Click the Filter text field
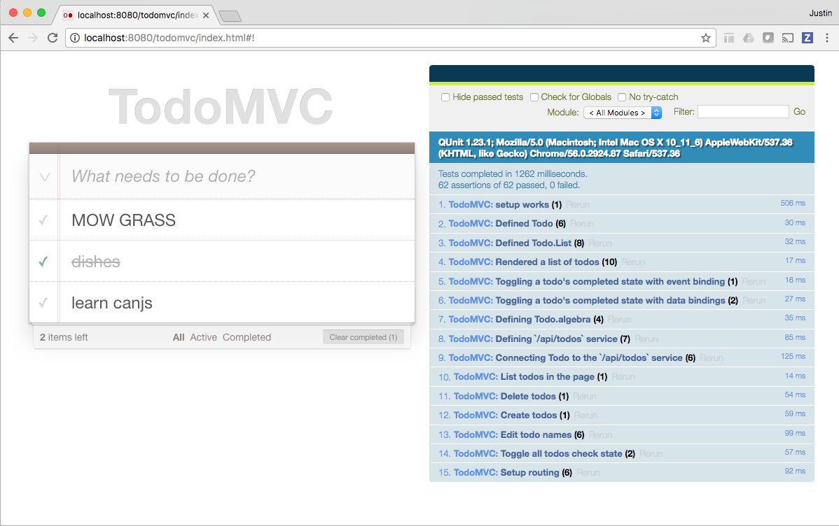 point(743,112)
